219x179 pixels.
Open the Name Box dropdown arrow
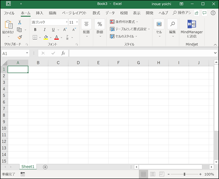tap(27, 53)
